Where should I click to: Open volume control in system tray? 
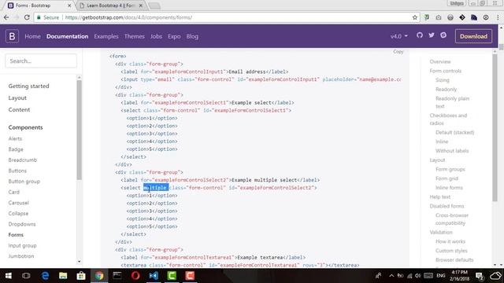(418, 276)
